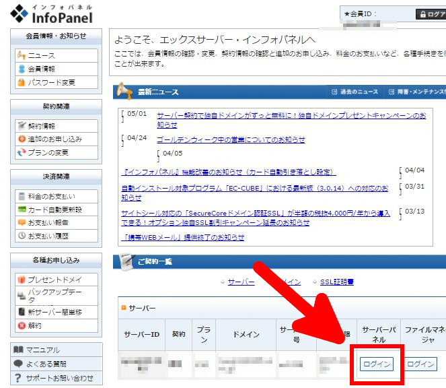Open 携帯WEBメール提供終了 news link

(182, 237)
